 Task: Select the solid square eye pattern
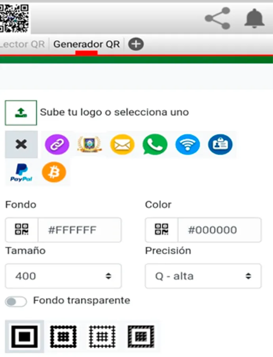[24, 336]
